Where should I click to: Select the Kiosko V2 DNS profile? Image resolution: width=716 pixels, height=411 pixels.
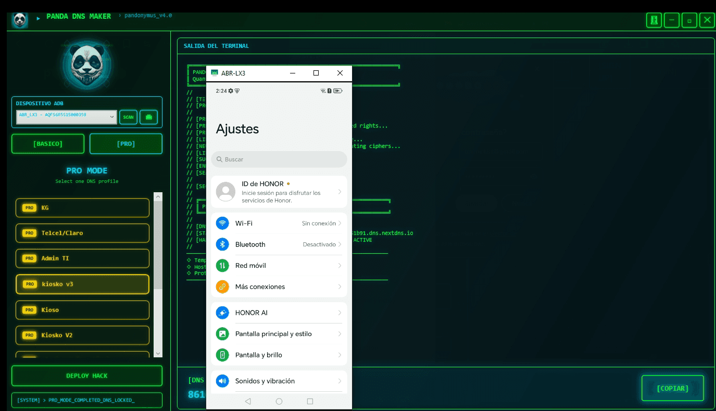point(82,335)
